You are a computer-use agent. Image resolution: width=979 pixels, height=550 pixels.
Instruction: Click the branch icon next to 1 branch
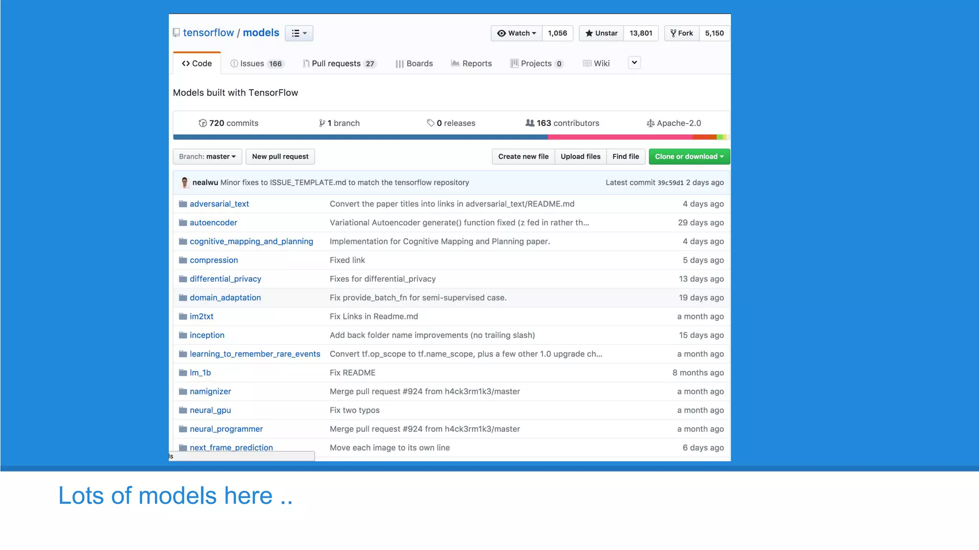[322, 123]
